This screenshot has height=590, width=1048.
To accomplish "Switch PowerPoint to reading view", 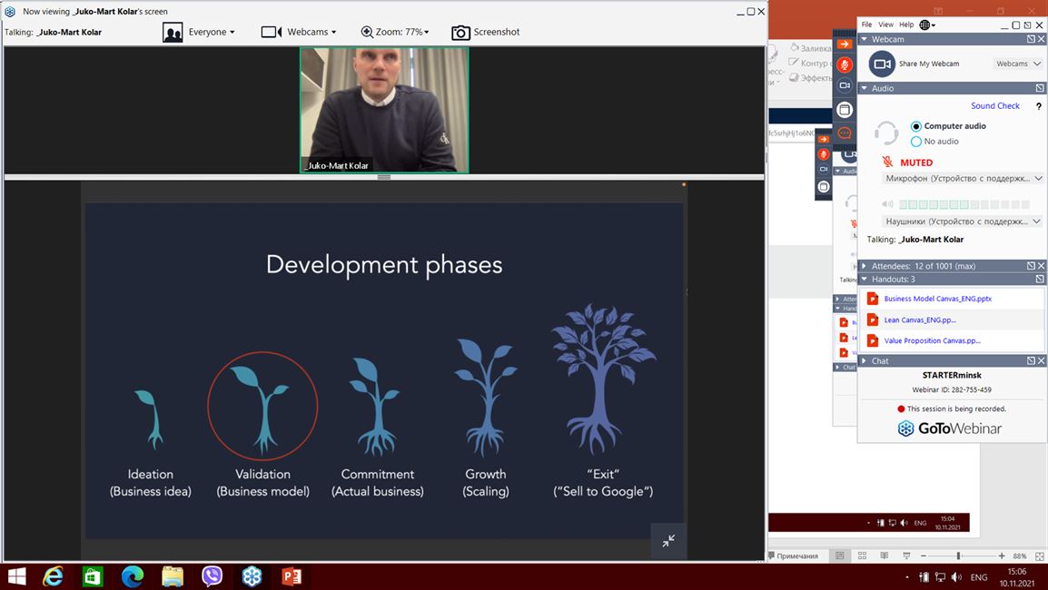I will click(x=885, y=556).
